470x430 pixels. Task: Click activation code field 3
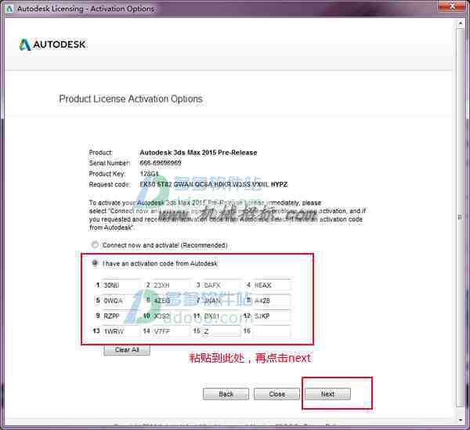click(x=222, y=285)
